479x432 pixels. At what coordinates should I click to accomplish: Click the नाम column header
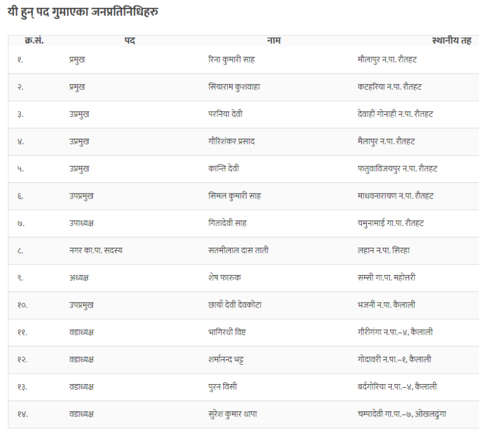[274, 41]
